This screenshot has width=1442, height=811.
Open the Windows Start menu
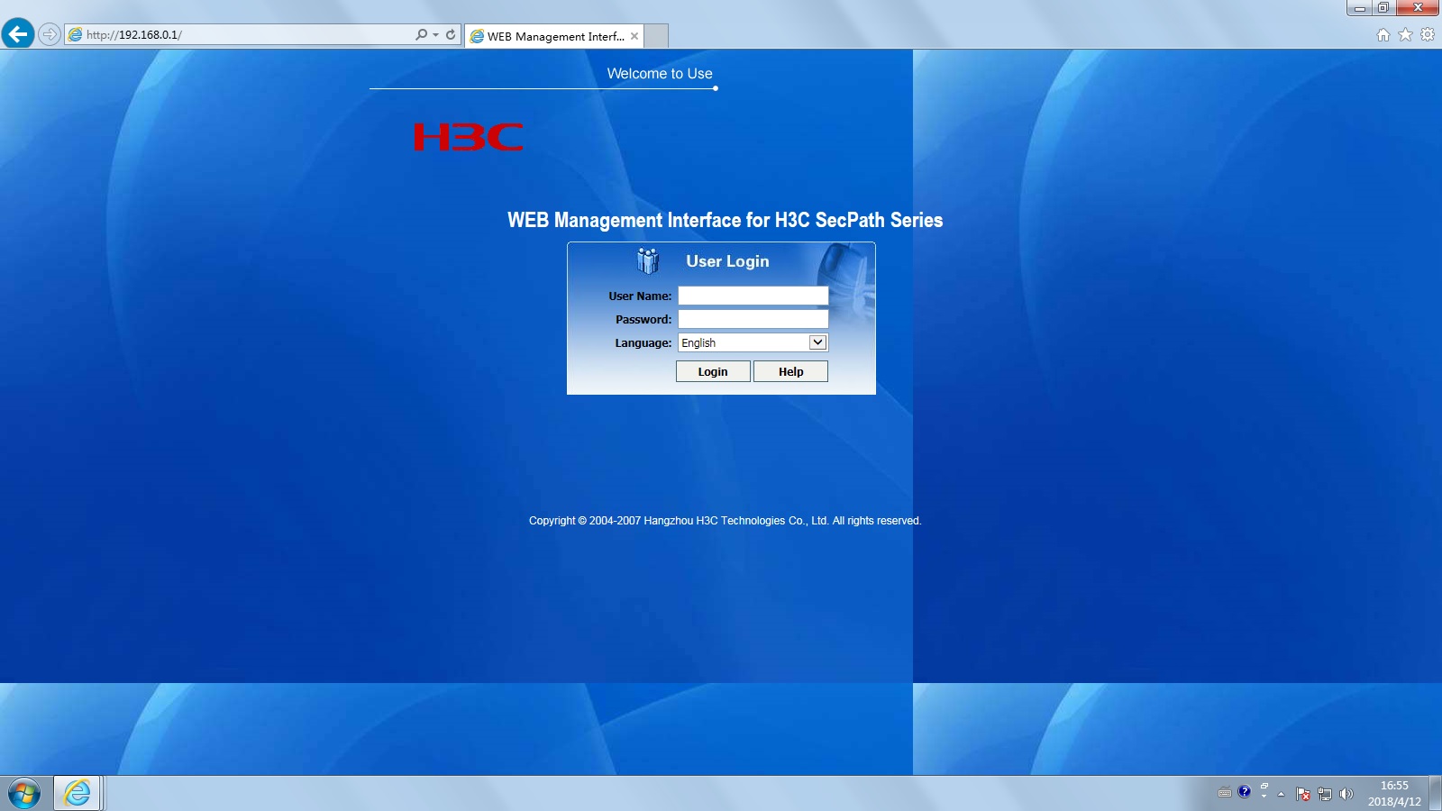tap(24, 794)
